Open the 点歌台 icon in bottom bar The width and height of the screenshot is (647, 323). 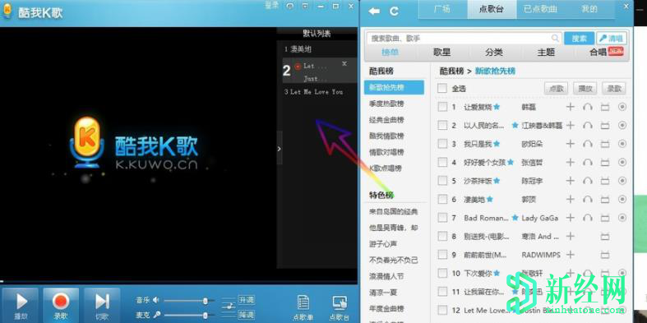(x=340, y=307)
